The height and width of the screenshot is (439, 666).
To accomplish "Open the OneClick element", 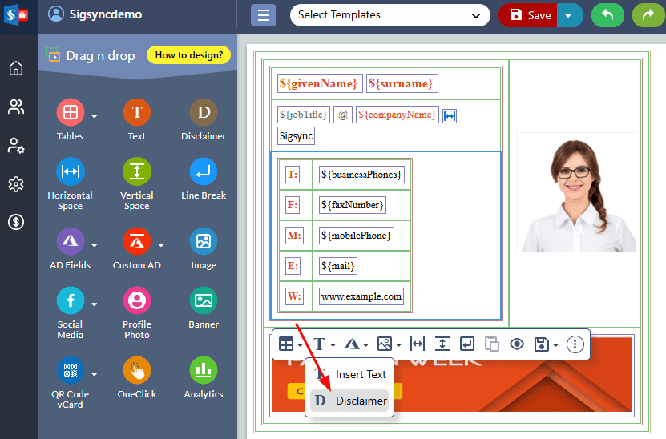I will (137, 371).
